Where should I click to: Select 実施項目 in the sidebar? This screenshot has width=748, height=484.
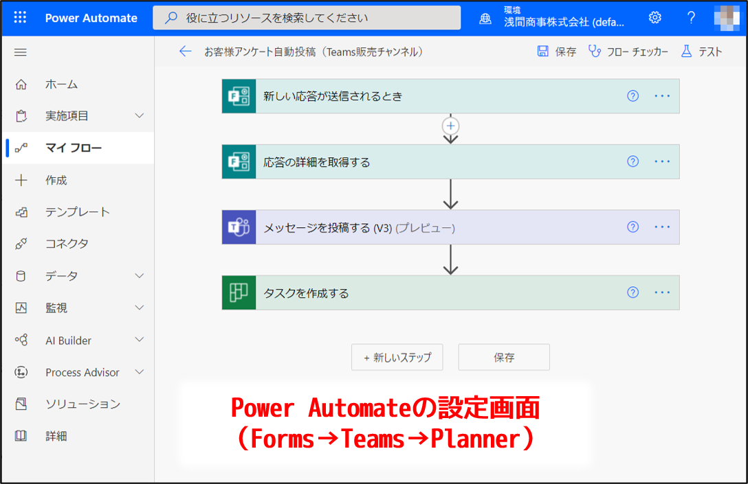point(67,116)
